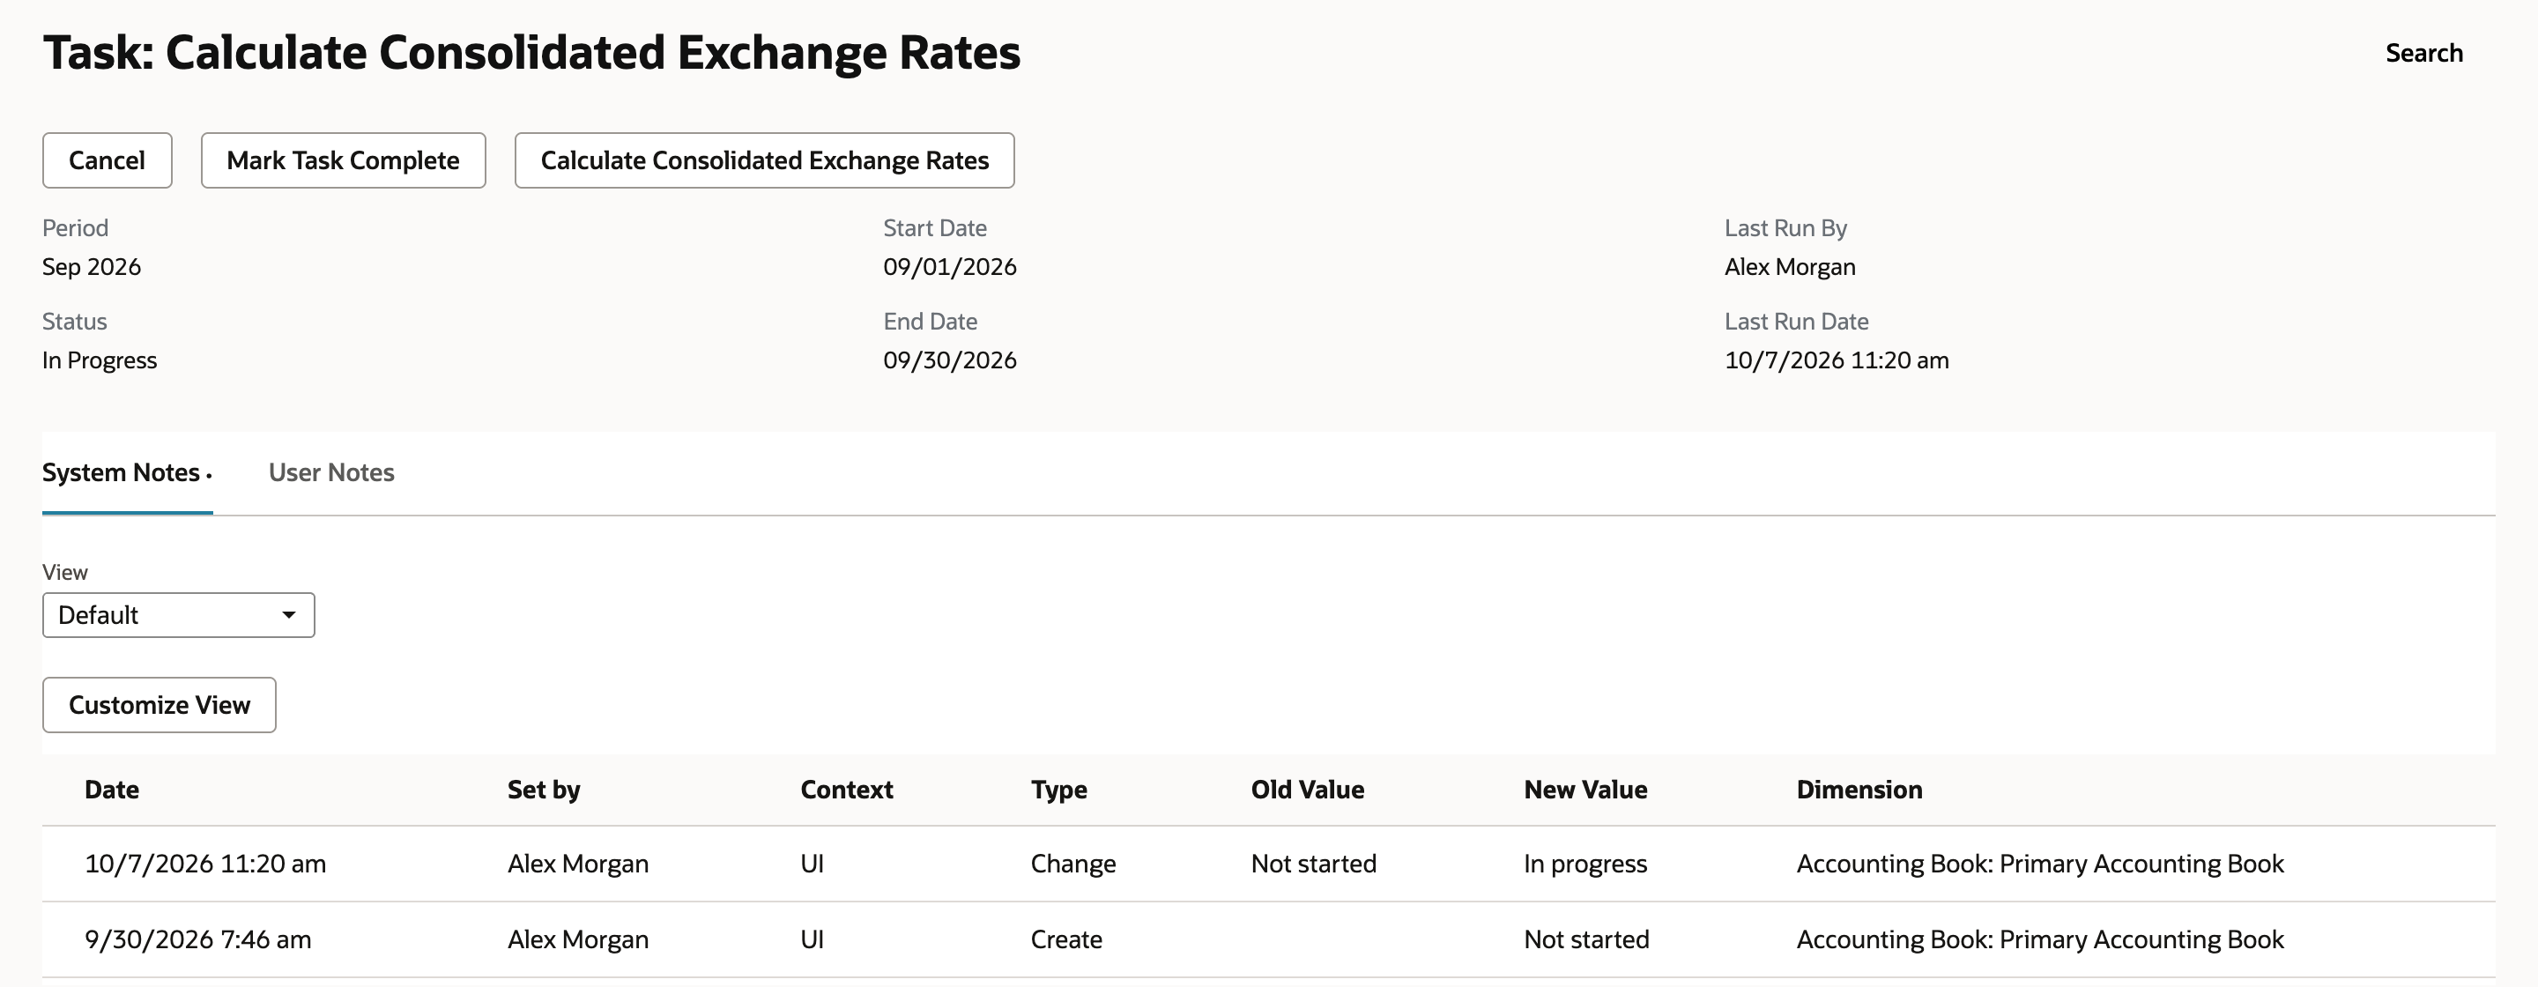Click the Old Value column header
Viewport: 2538px width, 987px height.
coord(1308,789)
